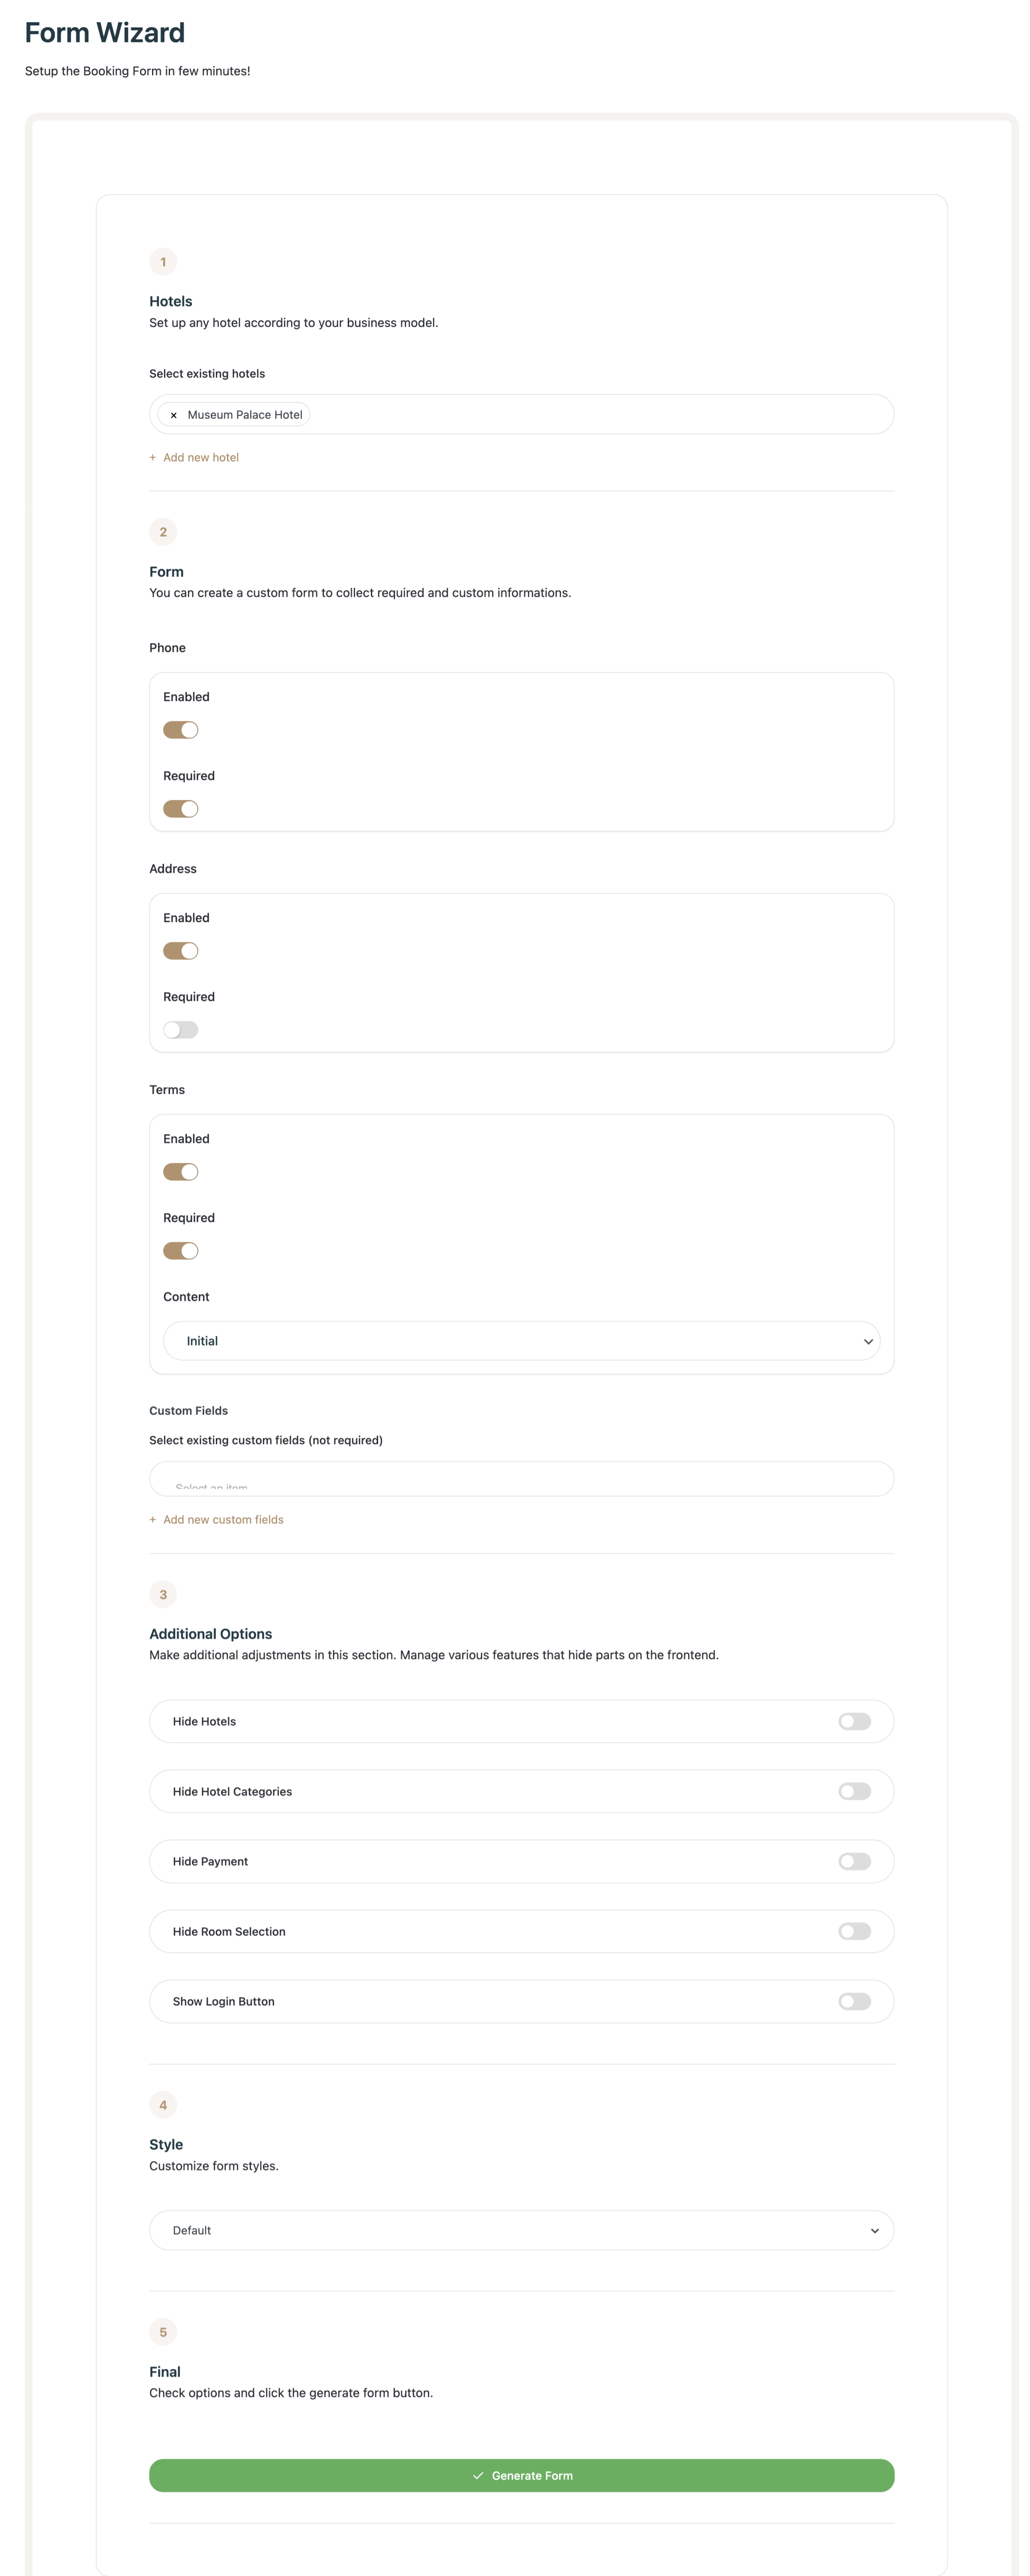Enable the Address Required toggle
1030x2576 pixels.
point(181,1030)
